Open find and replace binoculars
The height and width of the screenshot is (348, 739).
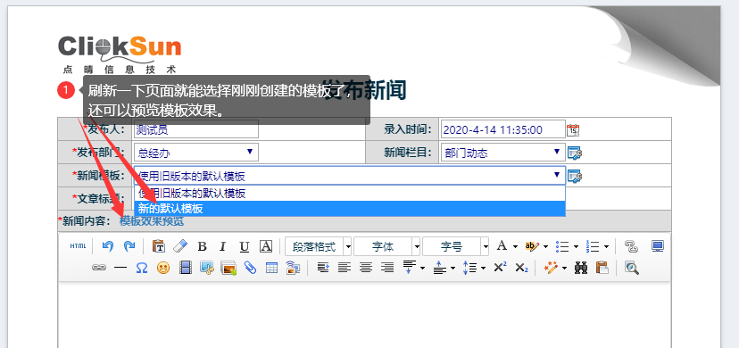[581, 268]
